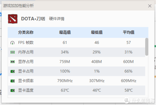Screen dimensions: 156x105
Task: Click the DOTA game logo icon
Action: click(x=13, y=19)
